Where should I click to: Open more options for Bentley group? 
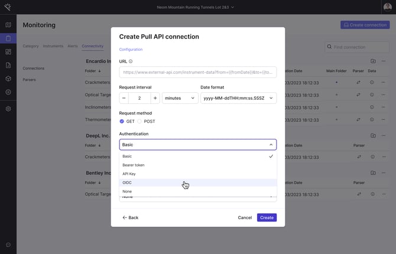coord(384,172)
